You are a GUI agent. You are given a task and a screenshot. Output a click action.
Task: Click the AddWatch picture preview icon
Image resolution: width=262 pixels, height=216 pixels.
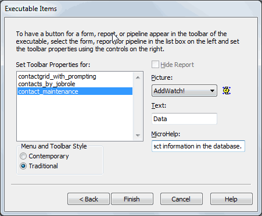tap(227, 91)
